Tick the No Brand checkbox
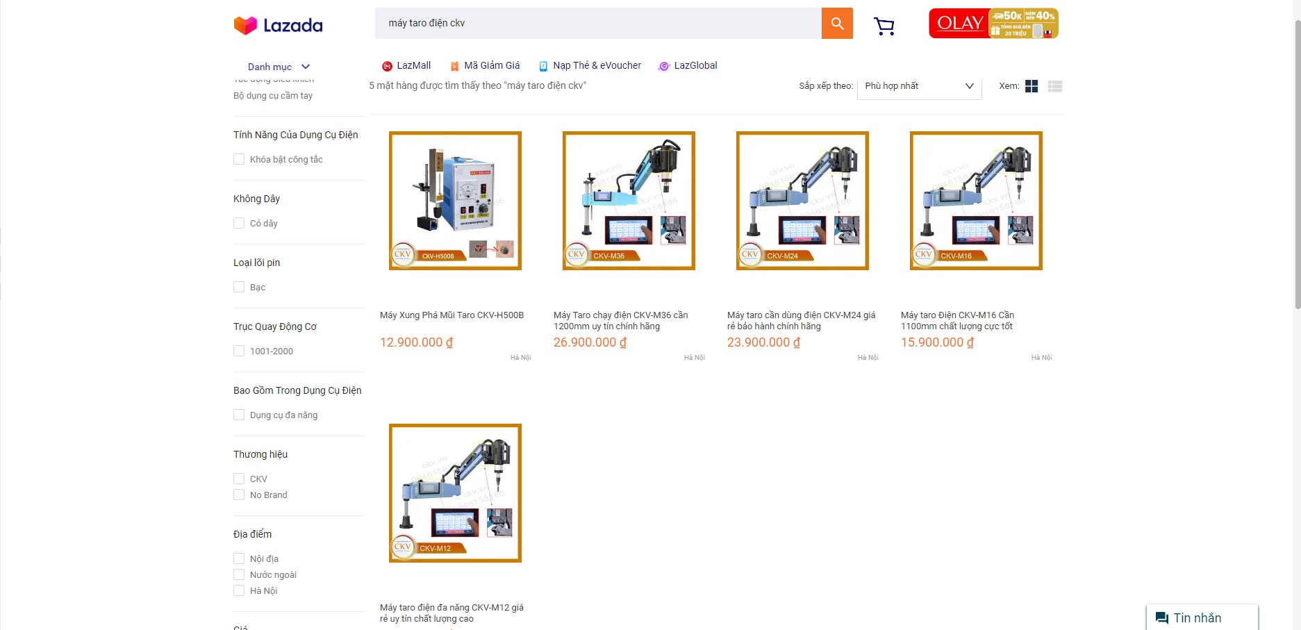This screenshot has width=1301, height=630. tap(239, 495)
